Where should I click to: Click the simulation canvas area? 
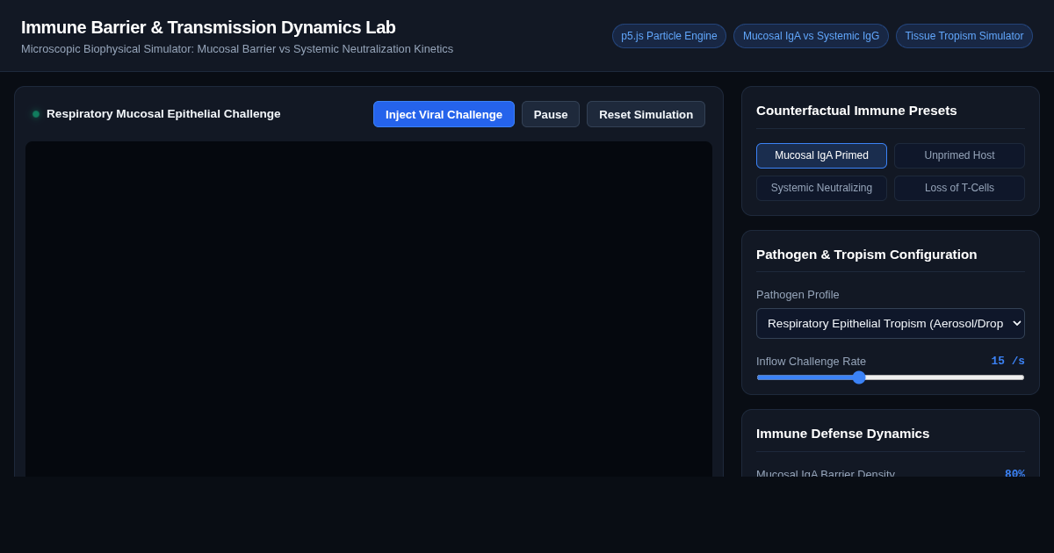(x=369, y=309)
